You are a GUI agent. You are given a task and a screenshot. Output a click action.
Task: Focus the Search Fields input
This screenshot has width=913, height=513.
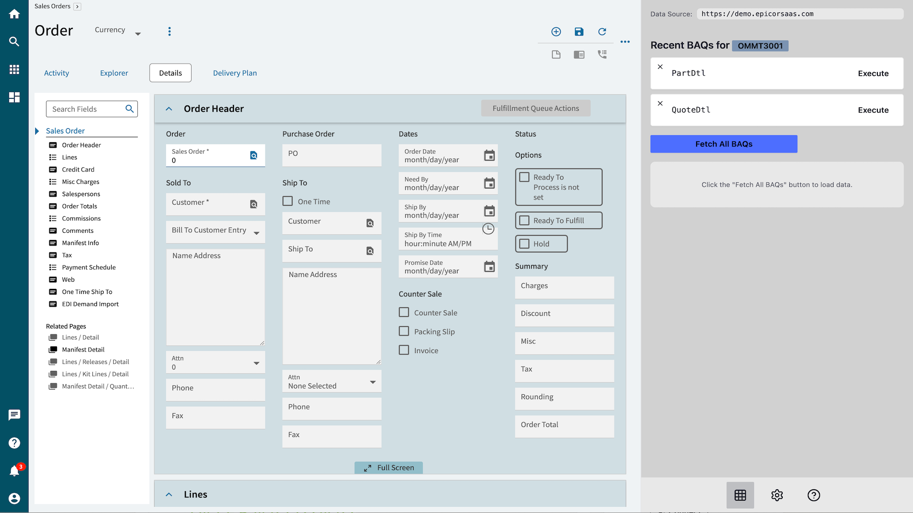click(92, 109)
